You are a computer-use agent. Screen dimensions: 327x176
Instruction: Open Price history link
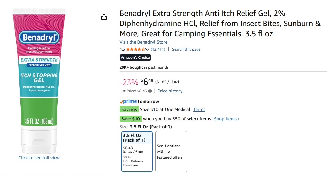pos(170,91)
